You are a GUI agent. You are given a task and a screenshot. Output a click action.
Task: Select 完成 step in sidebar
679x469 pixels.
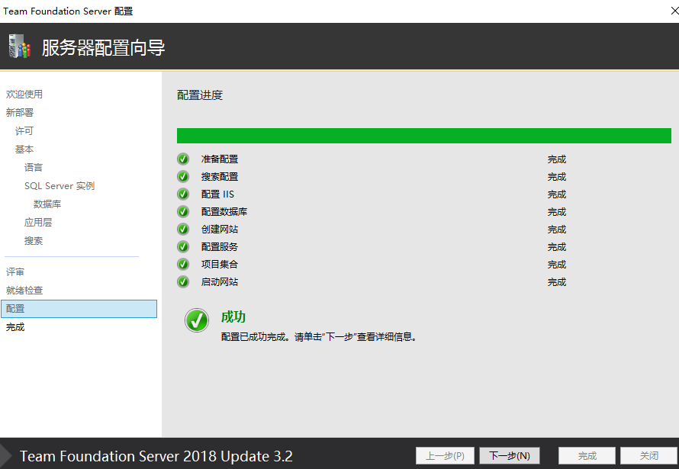15,327
